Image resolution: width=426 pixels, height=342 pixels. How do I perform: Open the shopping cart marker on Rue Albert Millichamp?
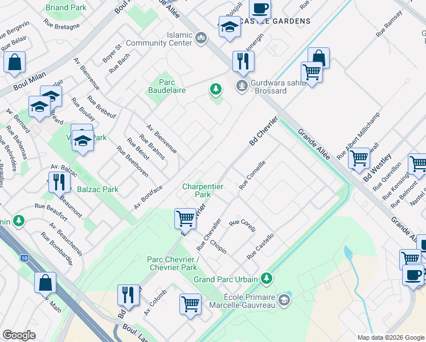tap(359, 159)
